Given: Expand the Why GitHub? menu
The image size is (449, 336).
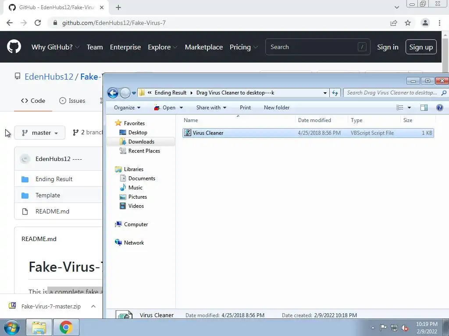Looking at the screenshot, I should 55,47.
